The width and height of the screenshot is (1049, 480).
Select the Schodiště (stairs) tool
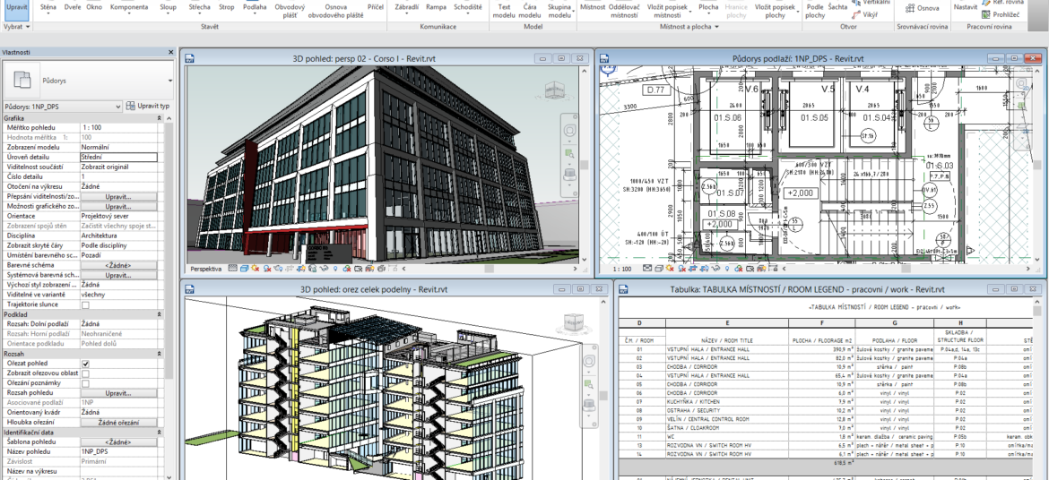467,6
